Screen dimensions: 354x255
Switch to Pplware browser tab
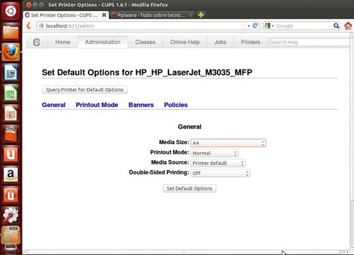(151, 15)
